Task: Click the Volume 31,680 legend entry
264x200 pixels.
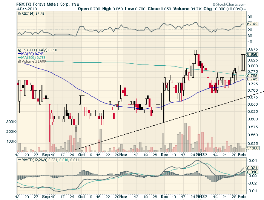Action: (34, 62)
